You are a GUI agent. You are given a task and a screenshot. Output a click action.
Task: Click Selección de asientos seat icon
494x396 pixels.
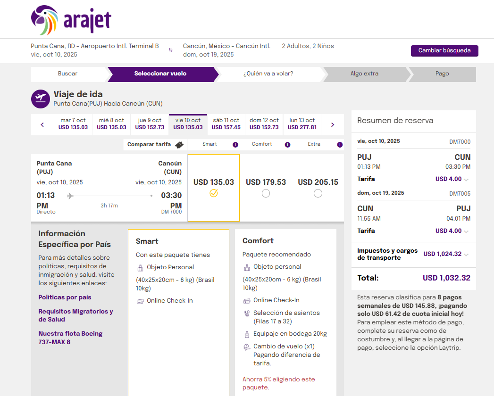(x=247, y=313)
